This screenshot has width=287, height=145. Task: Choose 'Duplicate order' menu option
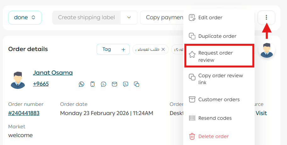coord(217,36)
